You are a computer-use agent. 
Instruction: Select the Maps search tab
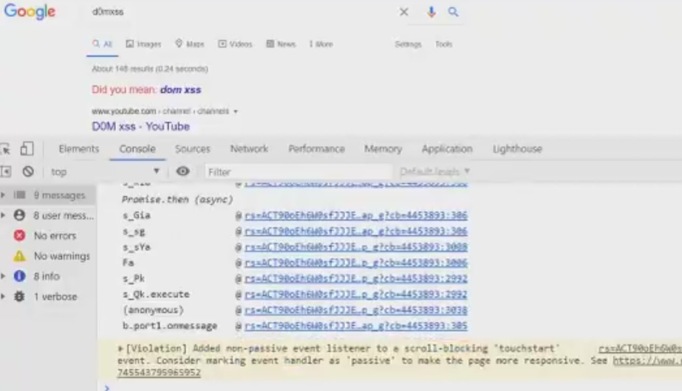190,44
